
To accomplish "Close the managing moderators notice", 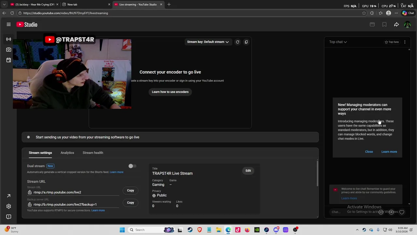I will click(x=369, y=152).
